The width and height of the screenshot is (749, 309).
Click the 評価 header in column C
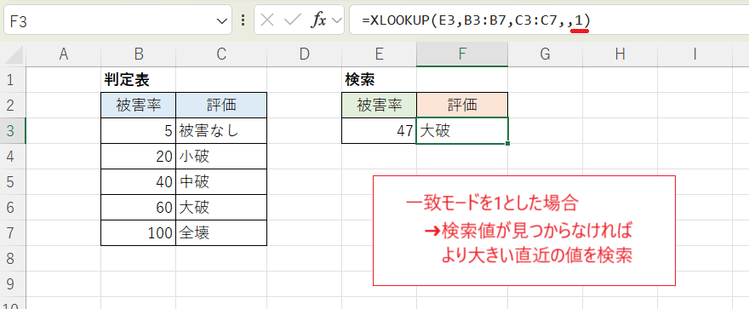pyautogui.click(x=221, y=105)
